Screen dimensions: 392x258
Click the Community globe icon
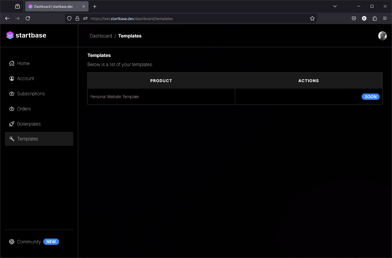[x=12, y=242]
